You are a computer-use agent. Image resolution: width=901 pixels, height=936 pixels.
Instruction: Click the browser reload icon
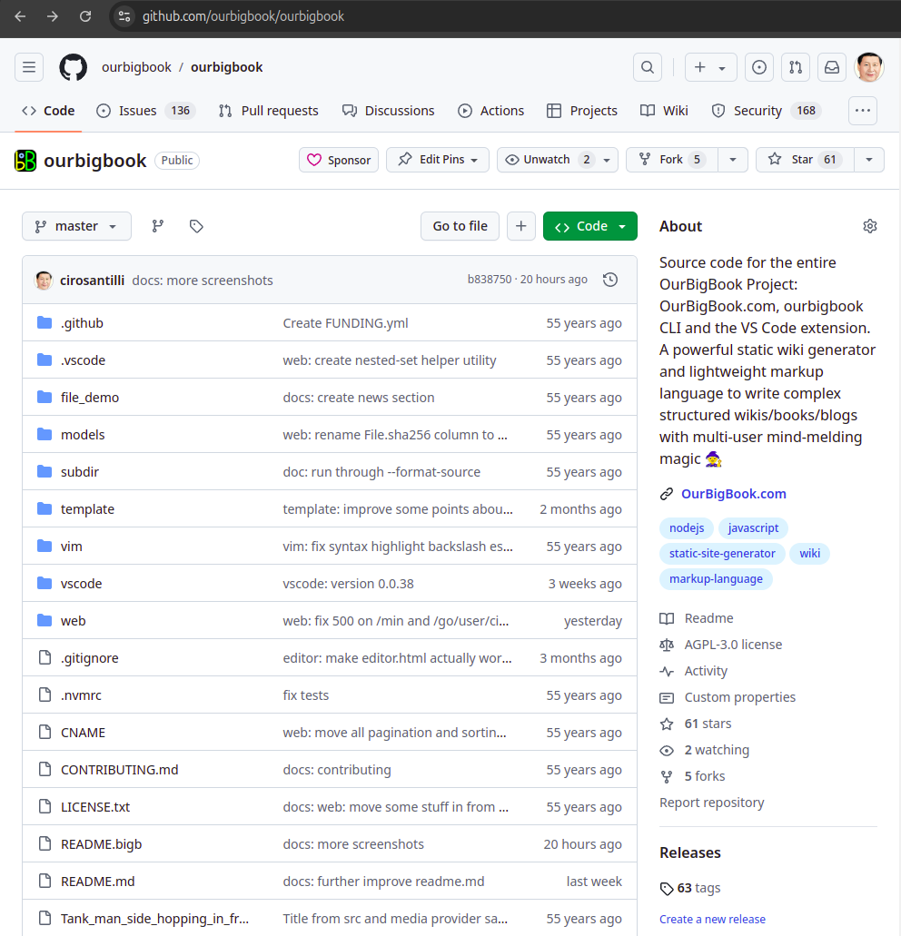pyautogui.click(x=85, y=16)
